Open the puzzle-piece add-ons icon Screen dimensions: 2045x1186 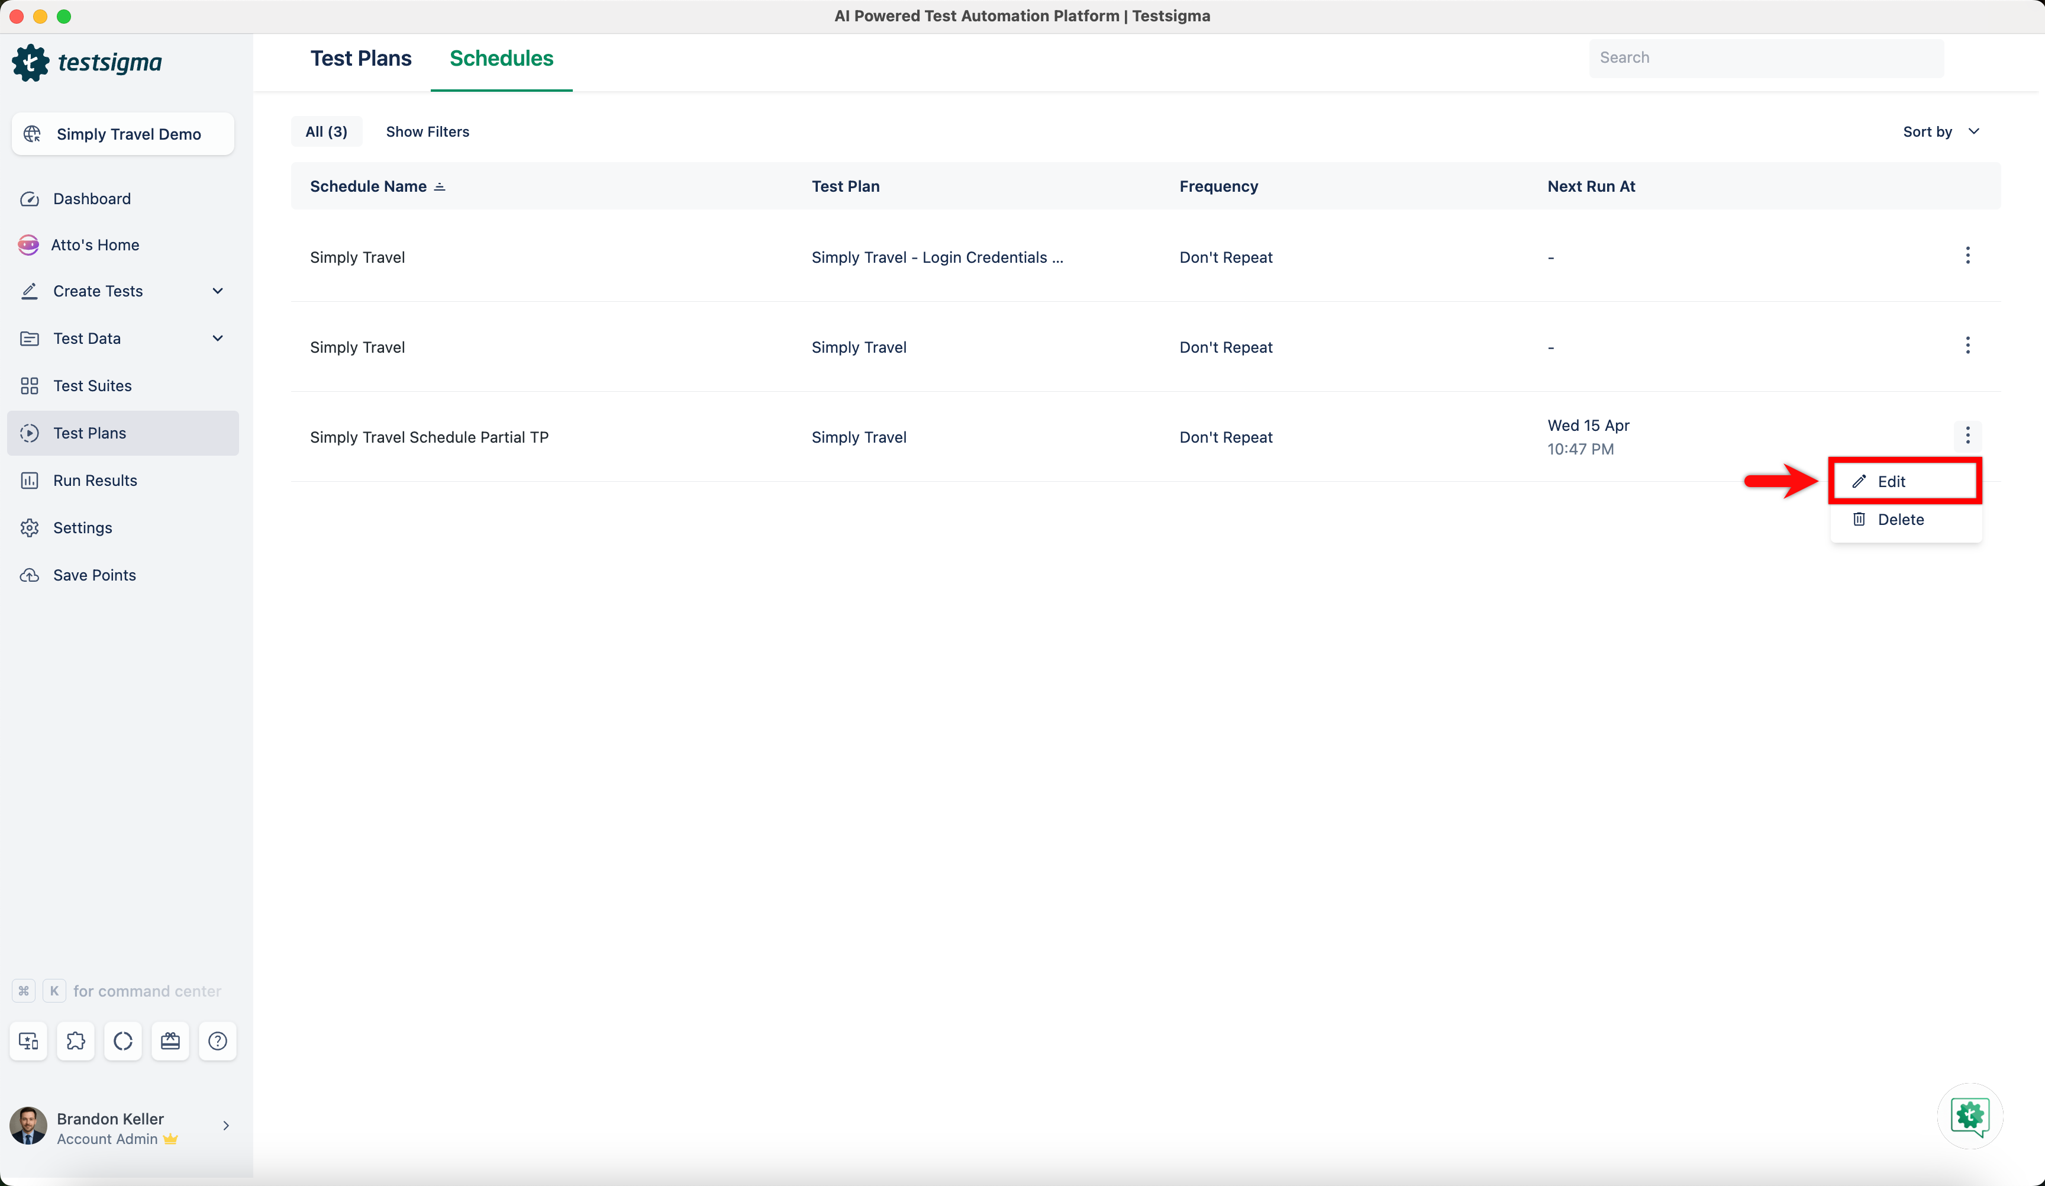[x=76, y=1040]
